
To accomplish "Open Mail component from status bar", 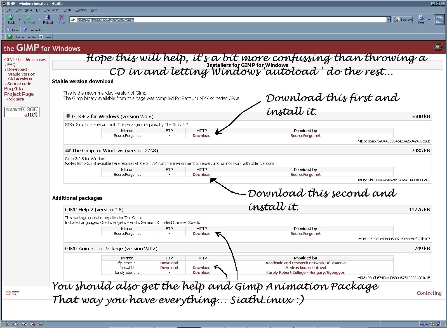I will tap(15, 324).
